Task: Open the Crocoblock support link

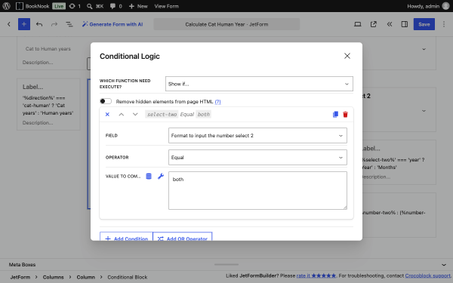Action: pyautogui.click(x=427, y=275)
